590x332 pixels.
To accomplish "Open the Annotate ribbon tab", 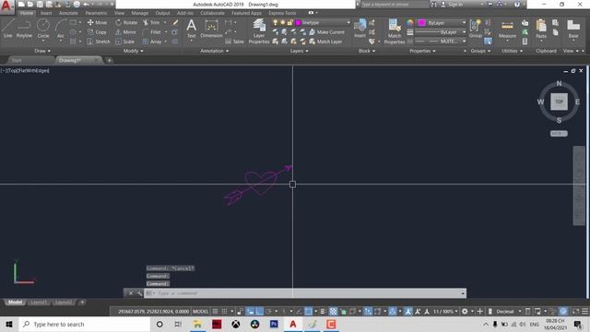I will click(x=68, y=13).
